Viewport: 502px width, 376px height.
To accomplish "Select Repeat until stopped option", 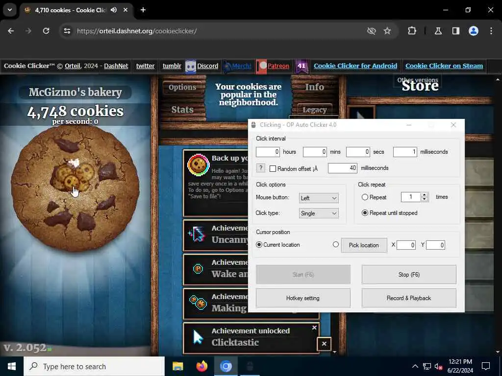I will 365,213.
